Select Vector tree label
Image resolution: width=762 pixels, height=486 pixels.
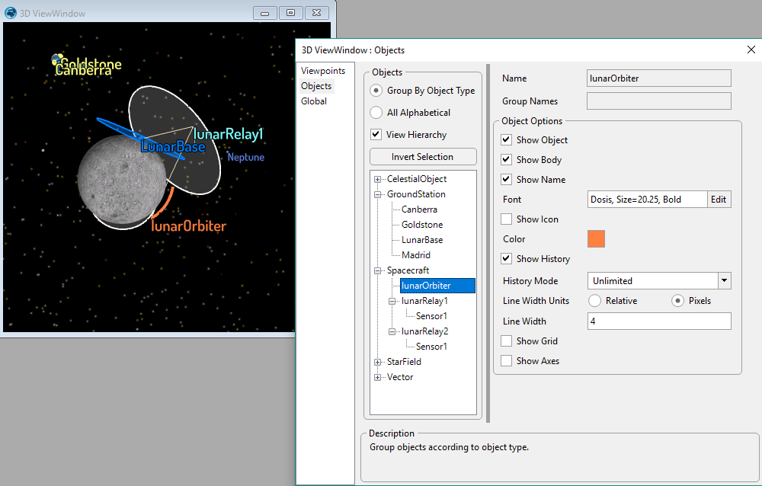click(x=401, y=376)
